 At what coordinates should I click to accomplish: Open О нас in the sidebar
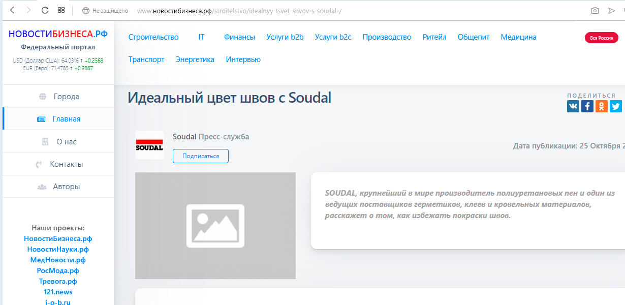[58, 142]
